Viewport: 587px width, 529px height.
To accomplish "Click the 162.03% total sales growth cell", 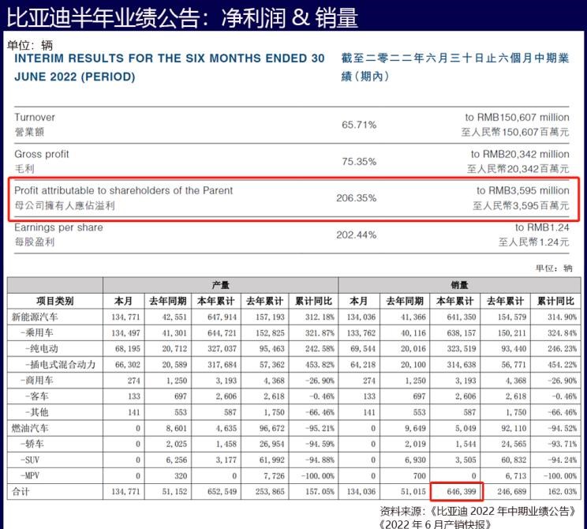I will [x=562, y=492].
